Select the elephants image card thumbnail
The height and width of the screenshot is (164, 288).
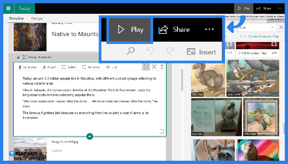point(30,149)
